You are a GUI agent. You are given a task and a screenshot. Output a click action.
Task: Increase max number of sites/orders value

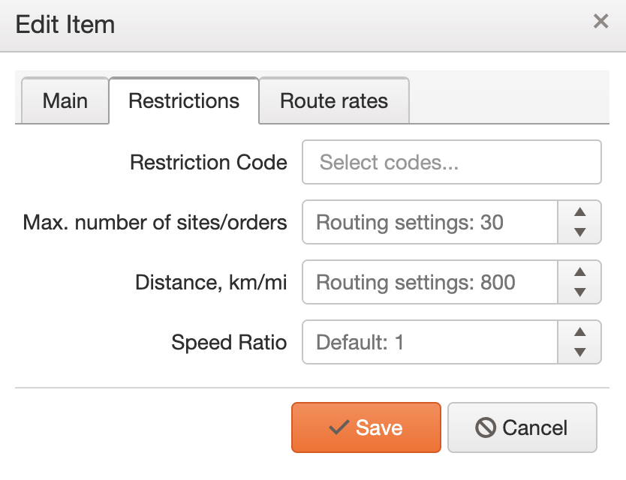[579, 211]
